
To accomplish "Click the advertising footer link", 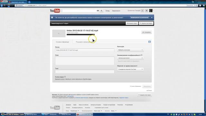I will pyautogui.click(x=120, y=105).
